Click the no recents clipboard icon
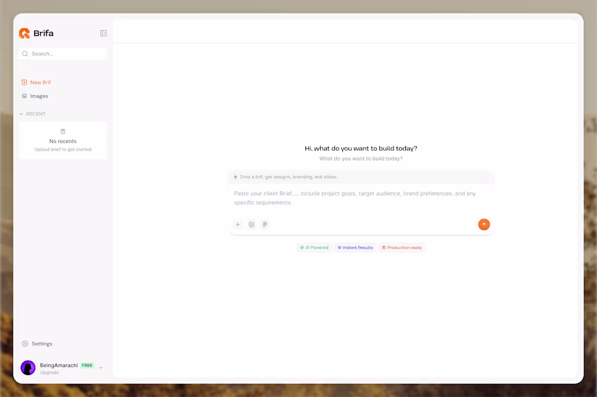The image size is (597, 397). coord(63,131)
